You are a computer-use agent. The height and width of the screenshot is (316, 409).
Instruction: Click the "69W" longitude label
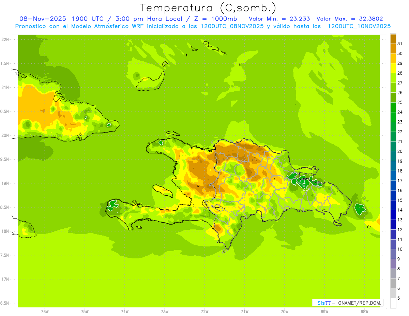(324, 311)
